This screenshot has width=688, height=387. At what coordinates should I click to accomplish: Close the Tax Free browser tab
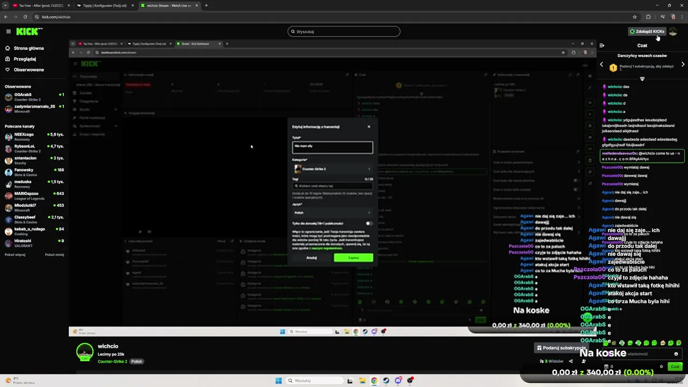pyautogui.click(x=69, y=5)
